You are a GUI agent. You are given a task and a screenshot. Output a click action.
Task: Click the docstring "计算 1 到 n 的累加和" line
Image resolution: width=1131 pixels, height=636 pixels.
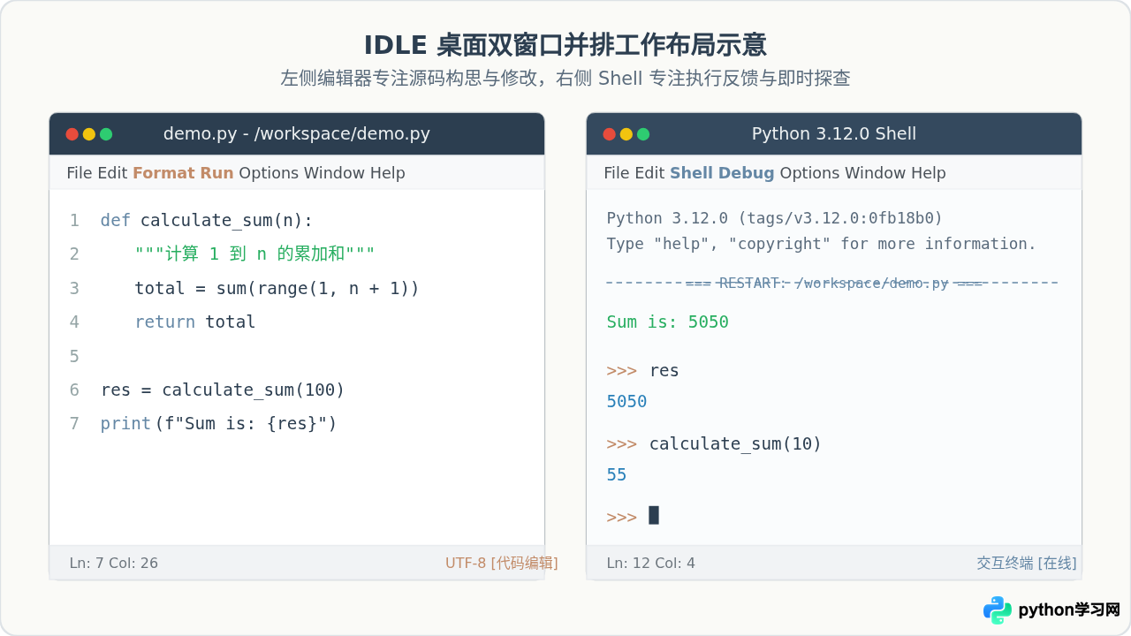[254, 254]
